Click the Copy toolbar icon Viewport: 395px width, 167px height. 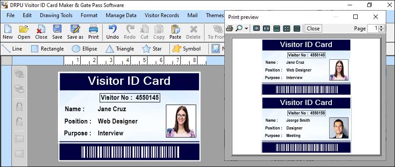[x=159, y=32]
